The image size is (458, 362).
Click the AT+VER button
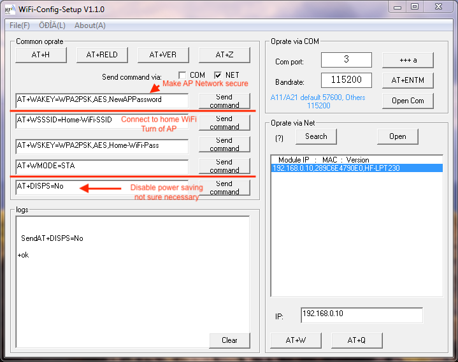(x=162, y=55)
